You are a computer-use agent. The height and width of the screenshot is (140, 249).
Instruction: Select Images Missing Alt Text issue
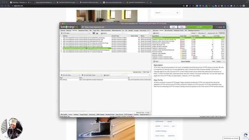(188, 45)
